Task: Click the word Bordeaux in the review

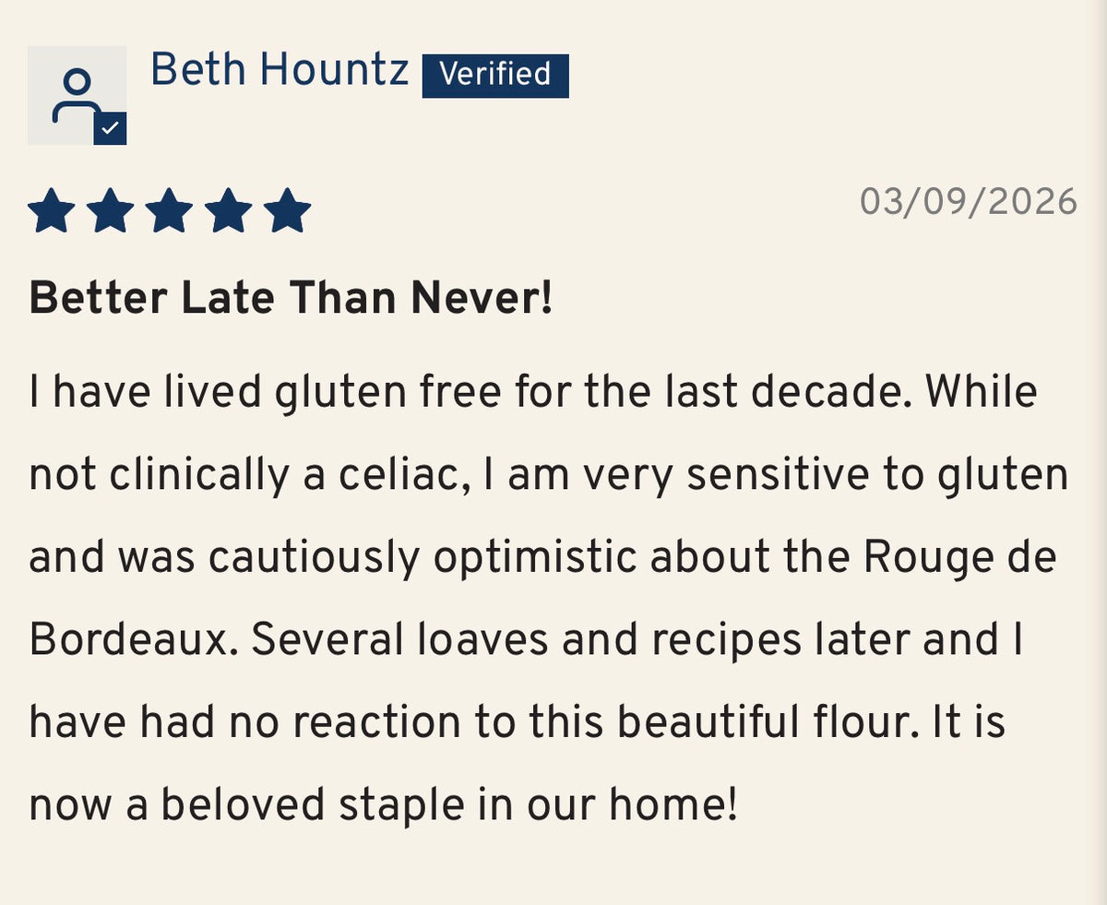Action: click(x=128, y=641)
